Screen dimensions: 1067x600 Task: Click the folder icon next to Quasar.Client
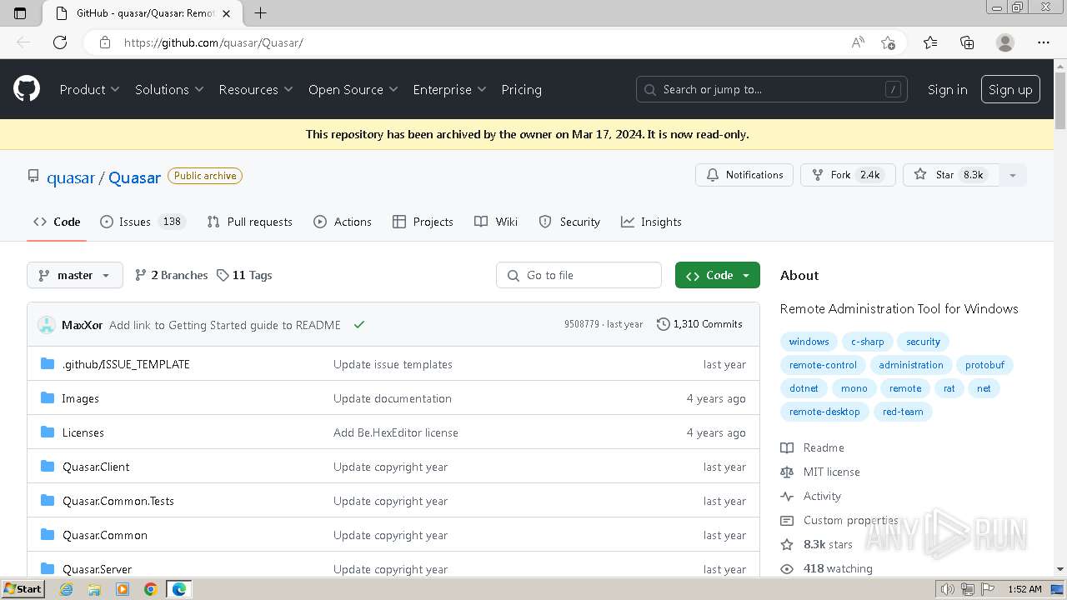pyautogui.click(x=48, y=467)
